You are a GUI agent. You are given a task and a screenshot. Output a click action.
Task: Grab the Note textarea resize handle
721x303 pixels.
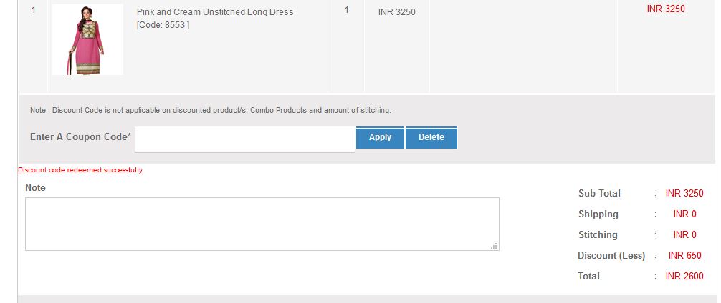click(494, 246)
